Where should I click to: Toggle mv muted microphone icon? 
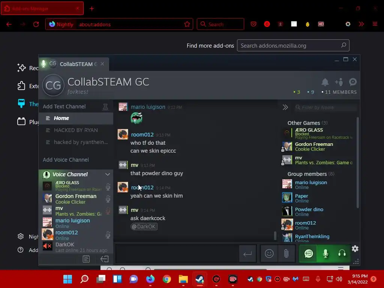tap(108, 211)
